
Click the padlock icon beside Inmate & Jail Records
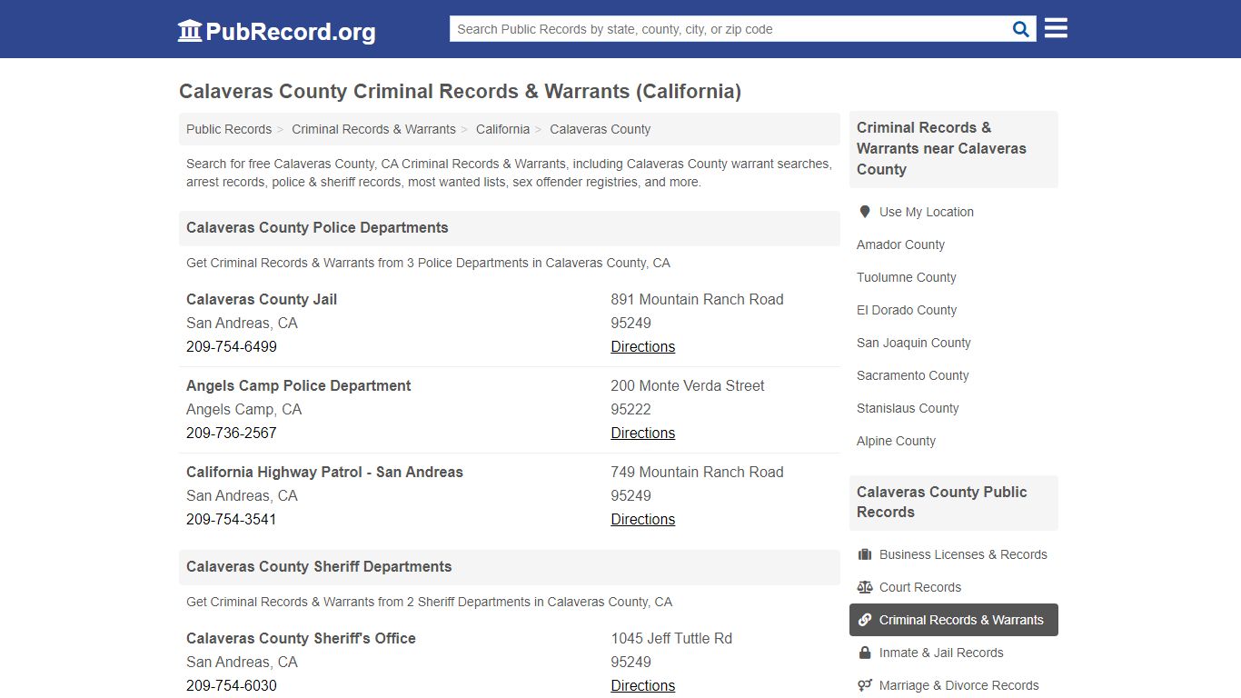[x=865, y=653]
